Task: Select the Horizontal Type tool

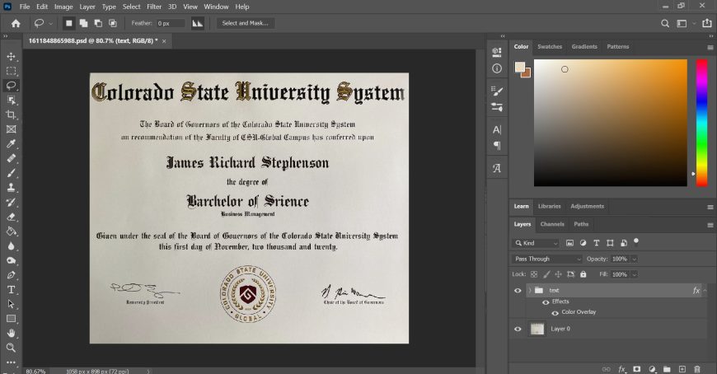Action: tap(11, 290)
